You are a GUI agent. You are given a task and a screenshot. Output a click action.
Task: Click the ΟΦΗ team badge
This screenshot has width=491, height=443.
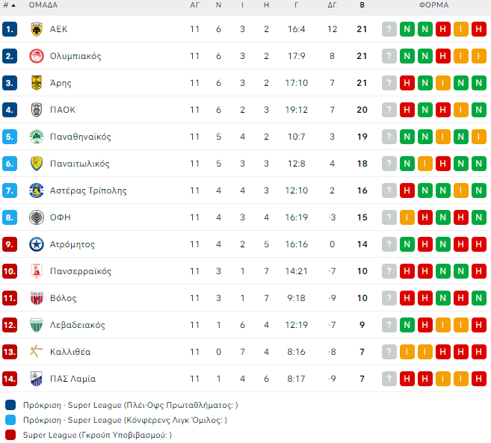(x=36, y=217)
